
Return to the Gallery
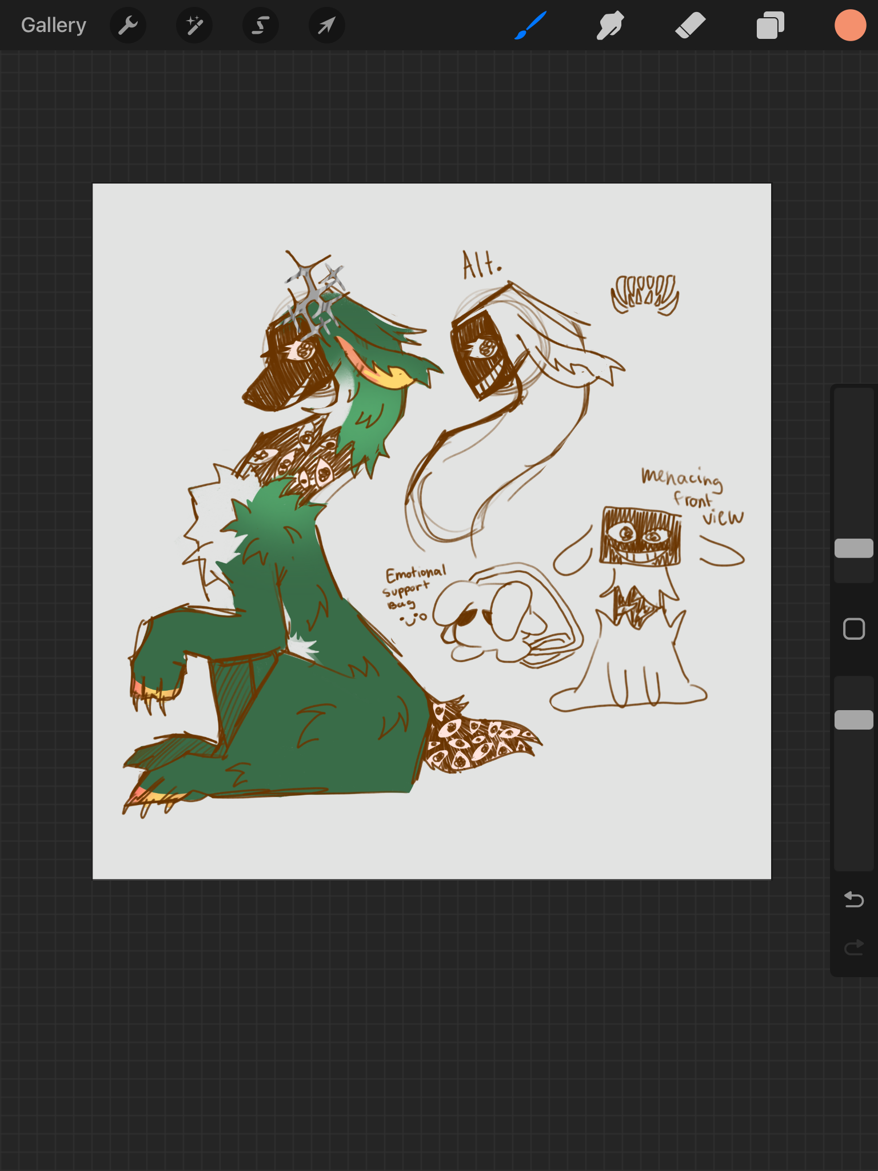[x=54, y=25]
